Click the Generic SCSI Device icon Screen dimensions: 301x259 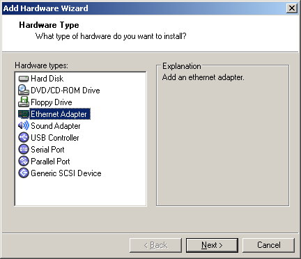(24, 173)
